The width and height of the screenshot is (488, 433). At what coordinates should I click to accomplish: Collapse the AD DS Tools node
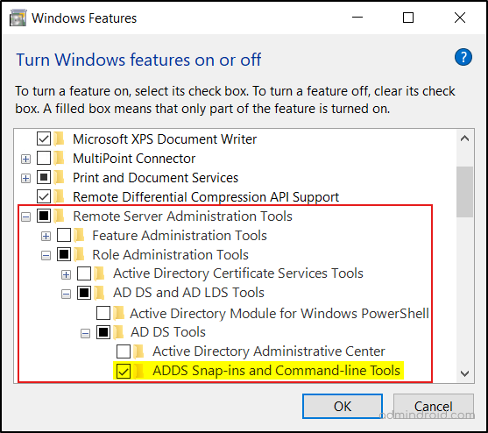85,333
